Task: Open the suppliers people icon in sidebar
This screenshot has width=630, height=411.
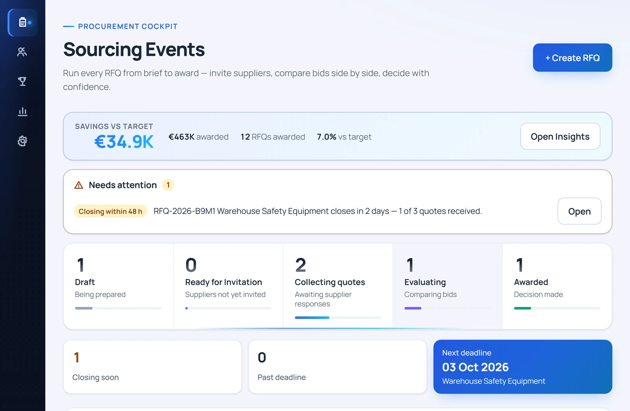Action: (22, 52)
